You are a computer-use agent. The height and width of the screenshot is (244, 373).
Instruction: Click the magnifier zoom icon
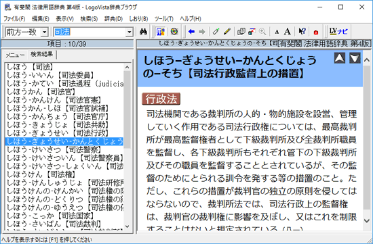click(x=262, y=32)
